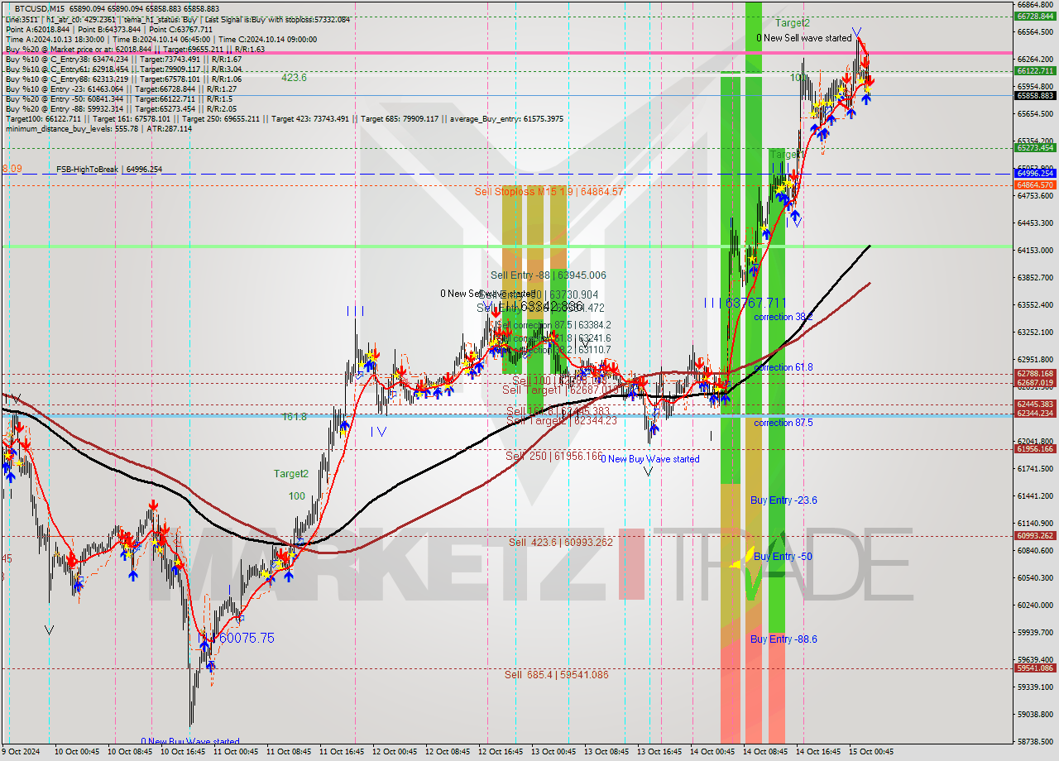Click the 58738.500 price scale value
Viewport: 1059px width, 761px height.
click(x=1034, y=742)
